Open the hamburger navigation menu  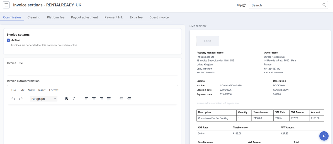[6, 5]
